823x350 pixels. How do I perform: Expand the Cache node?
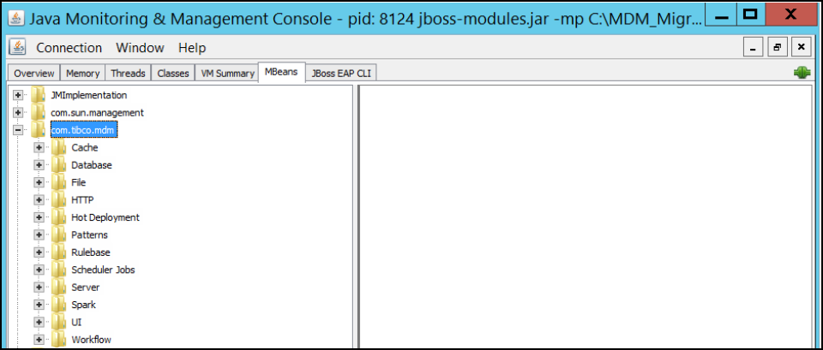tap(39, 148)
